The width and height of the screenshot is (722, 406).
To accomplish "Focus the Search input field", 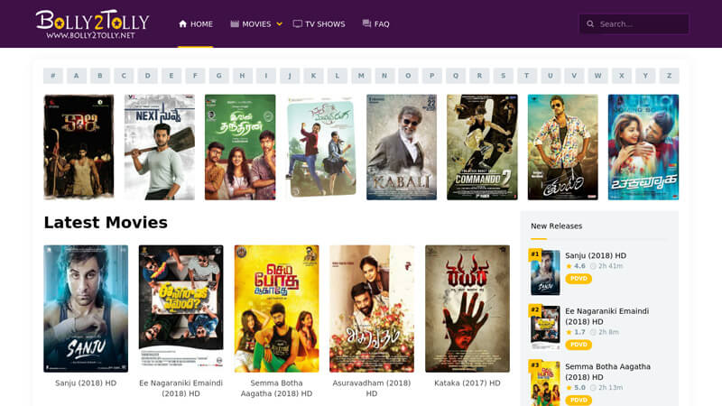I will pyautogui.click(x=634, y=24).
